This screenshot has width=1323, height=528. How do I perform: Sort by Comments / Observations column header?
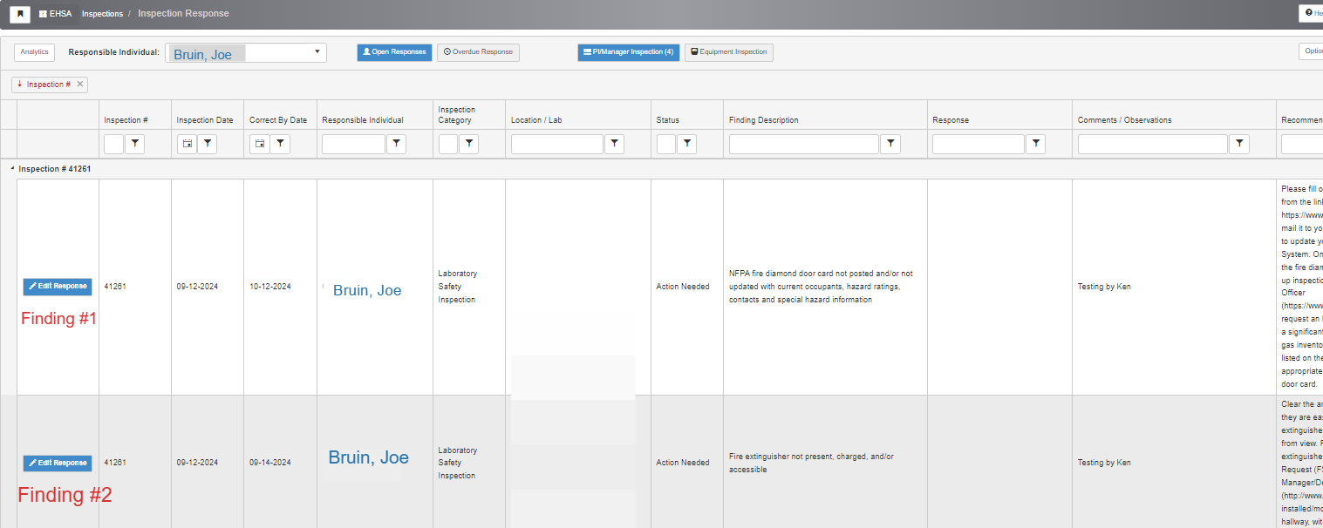pos(1125,120)
